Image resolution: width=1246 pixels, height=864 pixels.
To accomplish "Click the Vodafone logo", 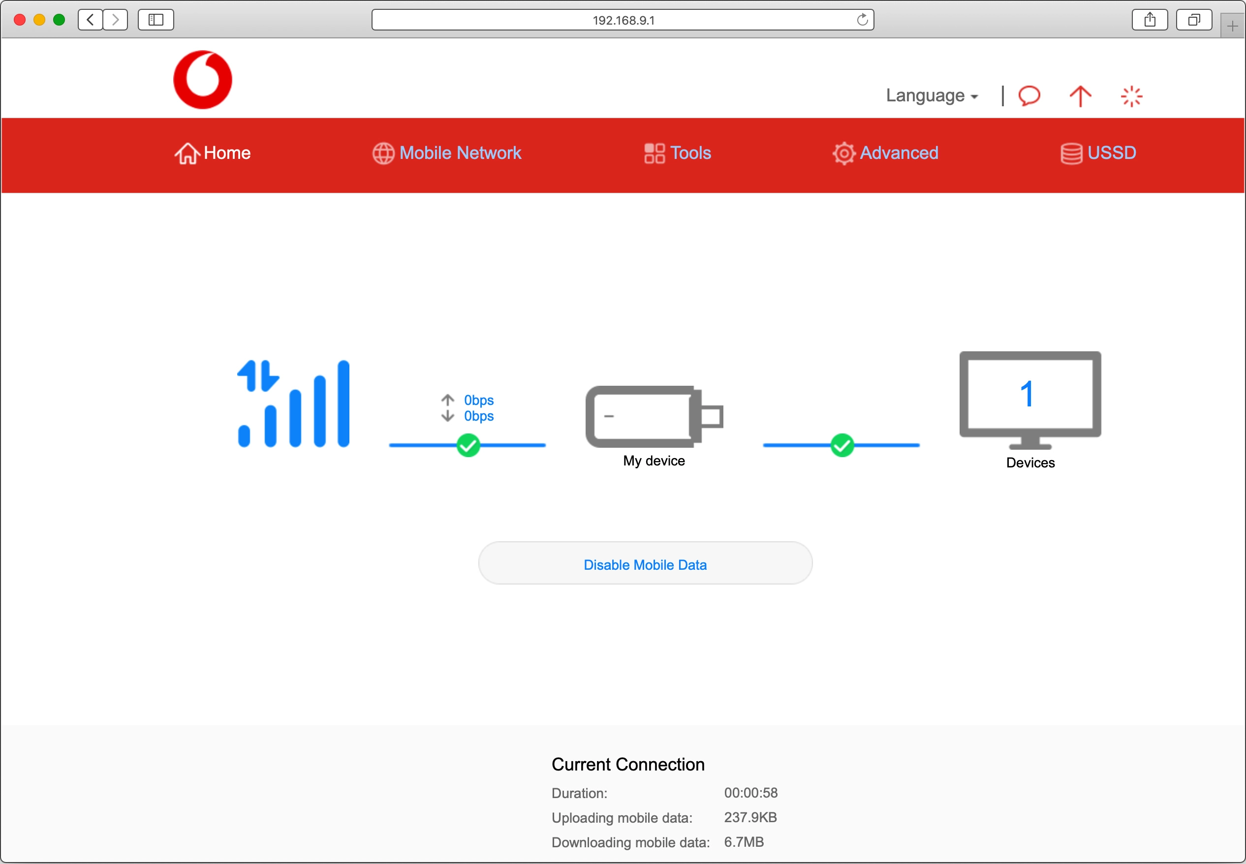I will pyautogui.click(x=202, y=80).
